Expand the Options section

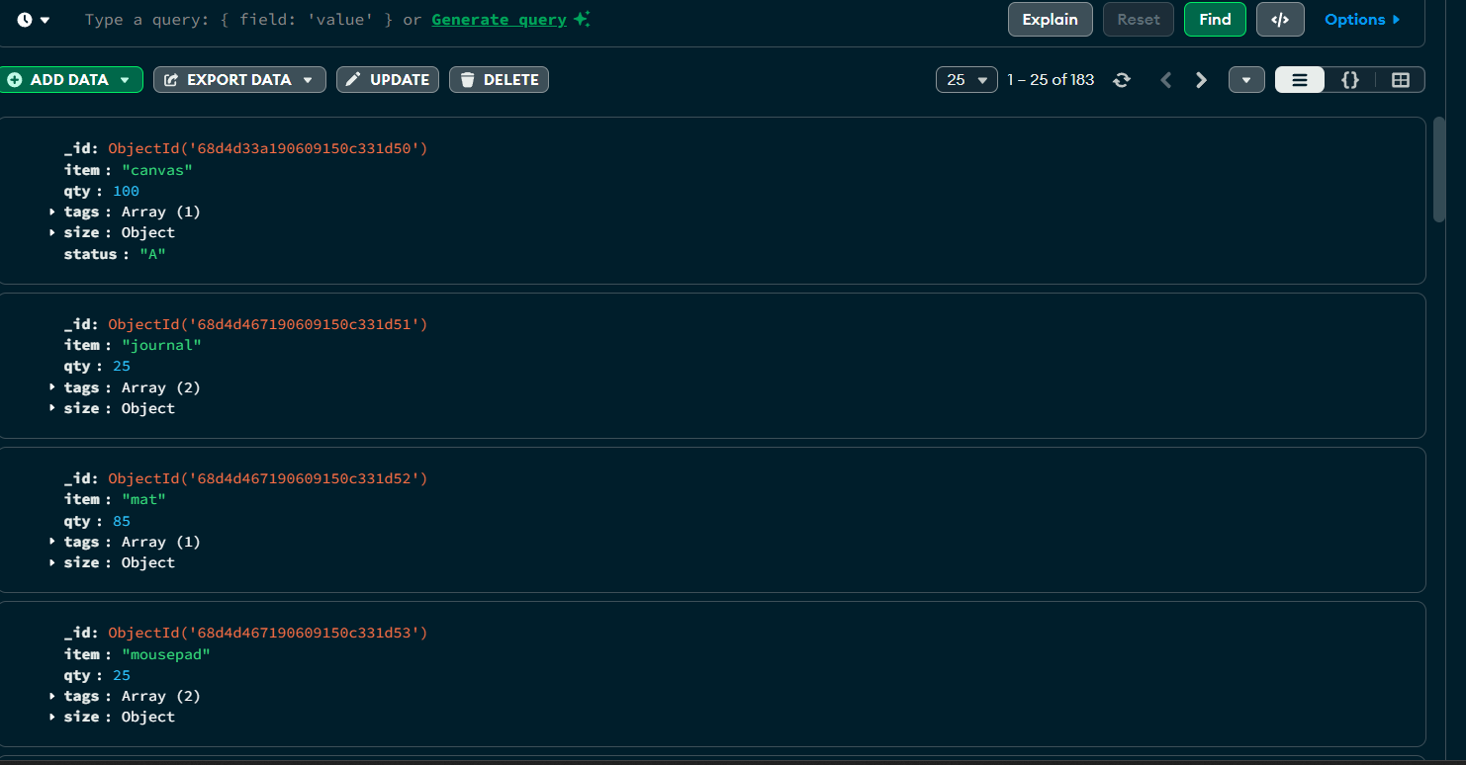(1362, 19)
